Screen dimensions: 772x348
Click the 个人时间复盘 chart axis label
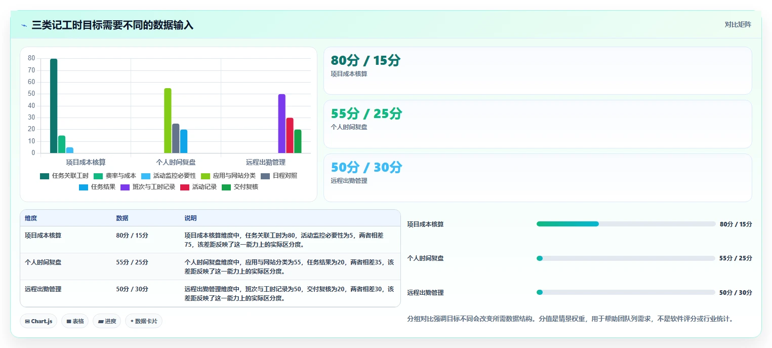[x=176, y=163]
